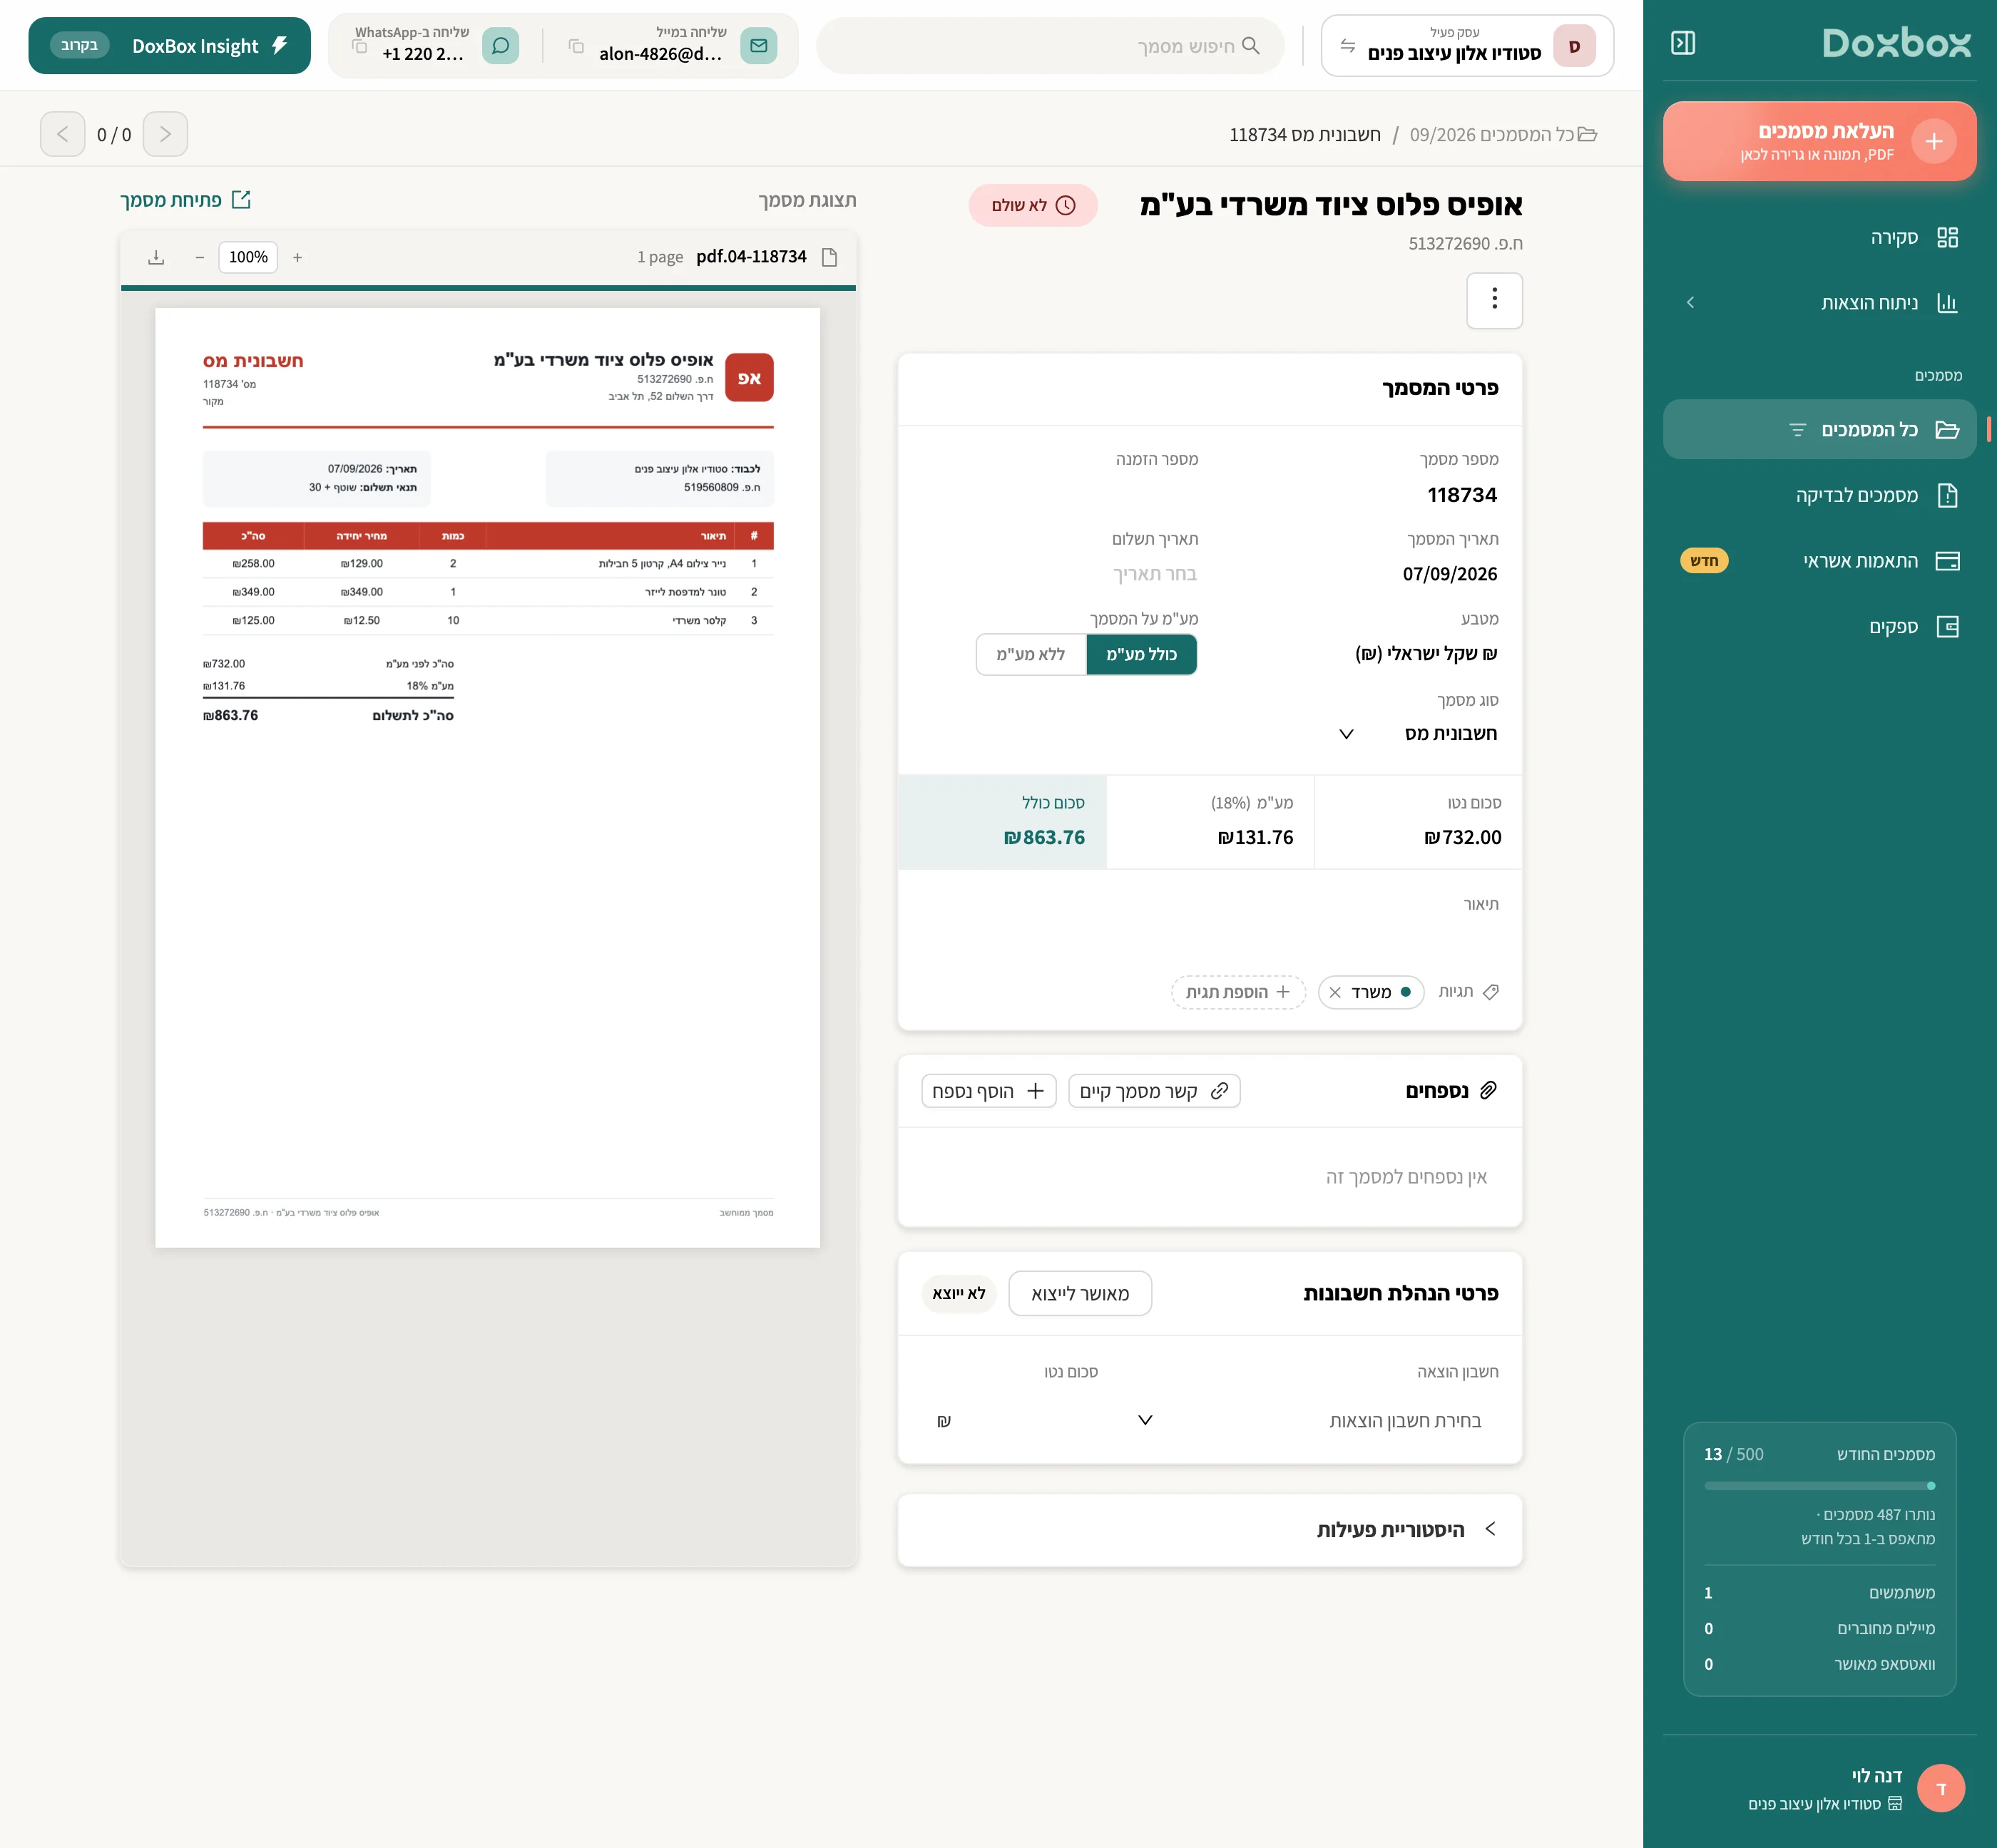This screenshot has height=1848, width=1997.
Task: Open DoxBox Insight button
Action: click(x=169, y=46)
